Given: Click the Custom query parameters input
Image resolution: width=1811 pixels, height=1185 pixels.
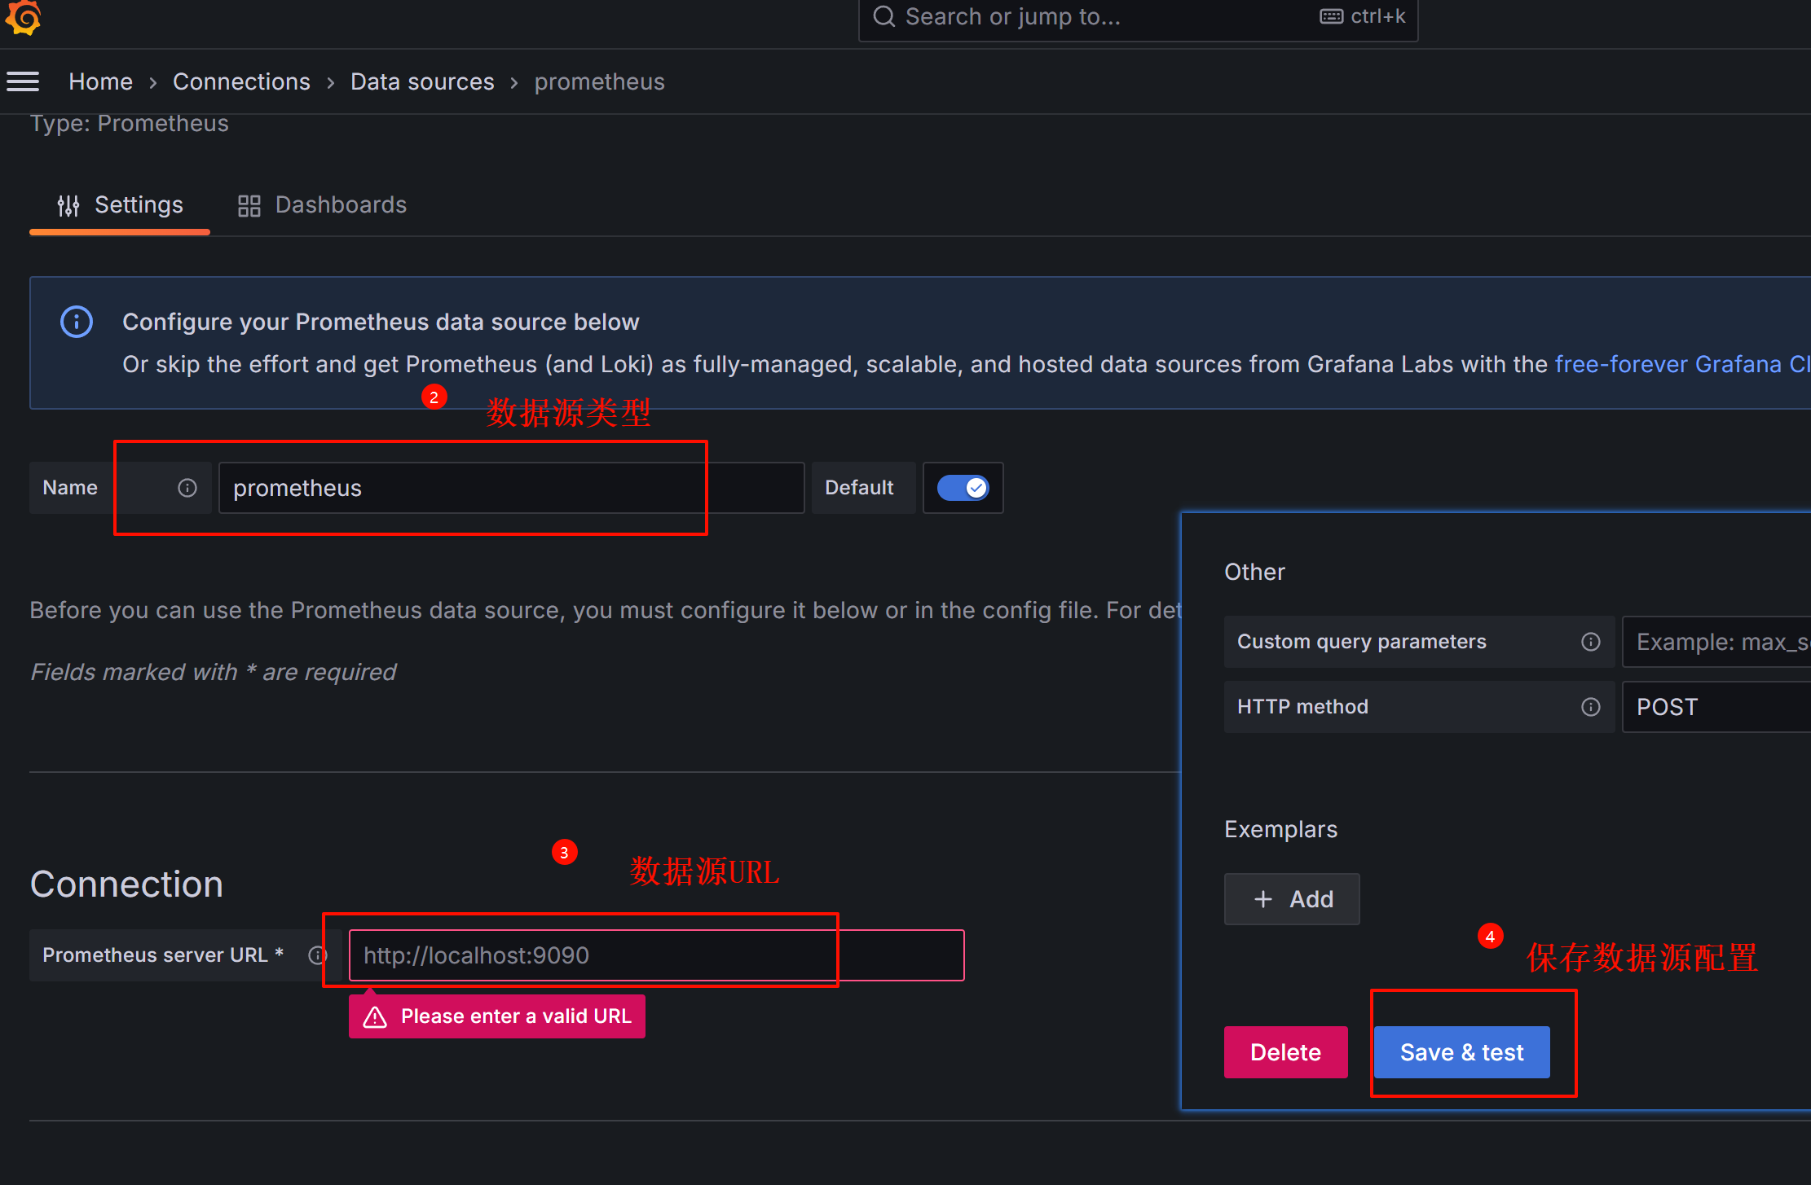Looking at the screenshot, I should (x=1716, y=642).
